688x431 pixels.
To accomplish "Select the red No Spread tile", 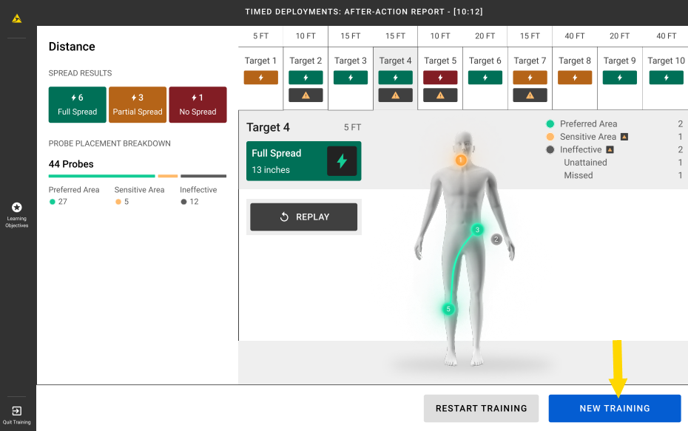I will 198,104.
